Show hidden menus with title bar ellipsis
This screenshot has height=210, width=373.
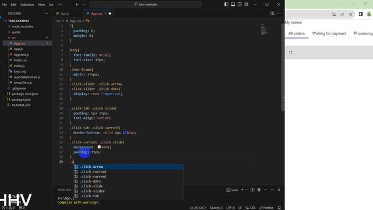[x=60, y=4]
